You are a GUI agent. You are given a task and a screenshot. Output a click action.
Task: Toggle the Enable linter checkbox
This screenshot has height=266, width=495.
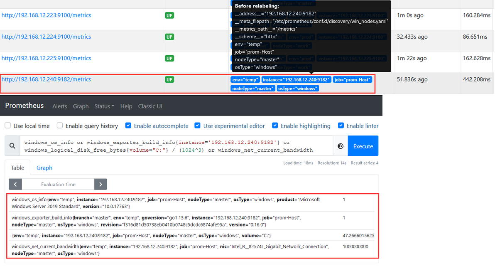[x=341, y=126]
